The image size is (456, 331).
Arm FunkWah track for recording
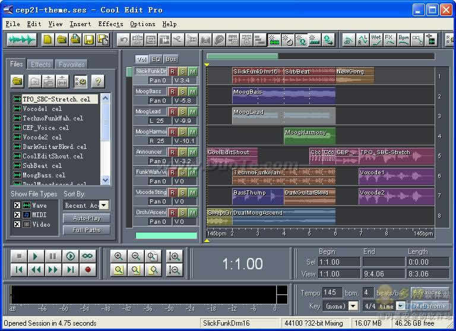click(172, 173)
